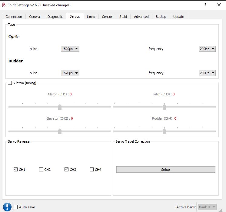Uncheck CH3 servo reverse
Image resolution: width=226 pixels, height=212 pixels.
(x=67, y=170)
